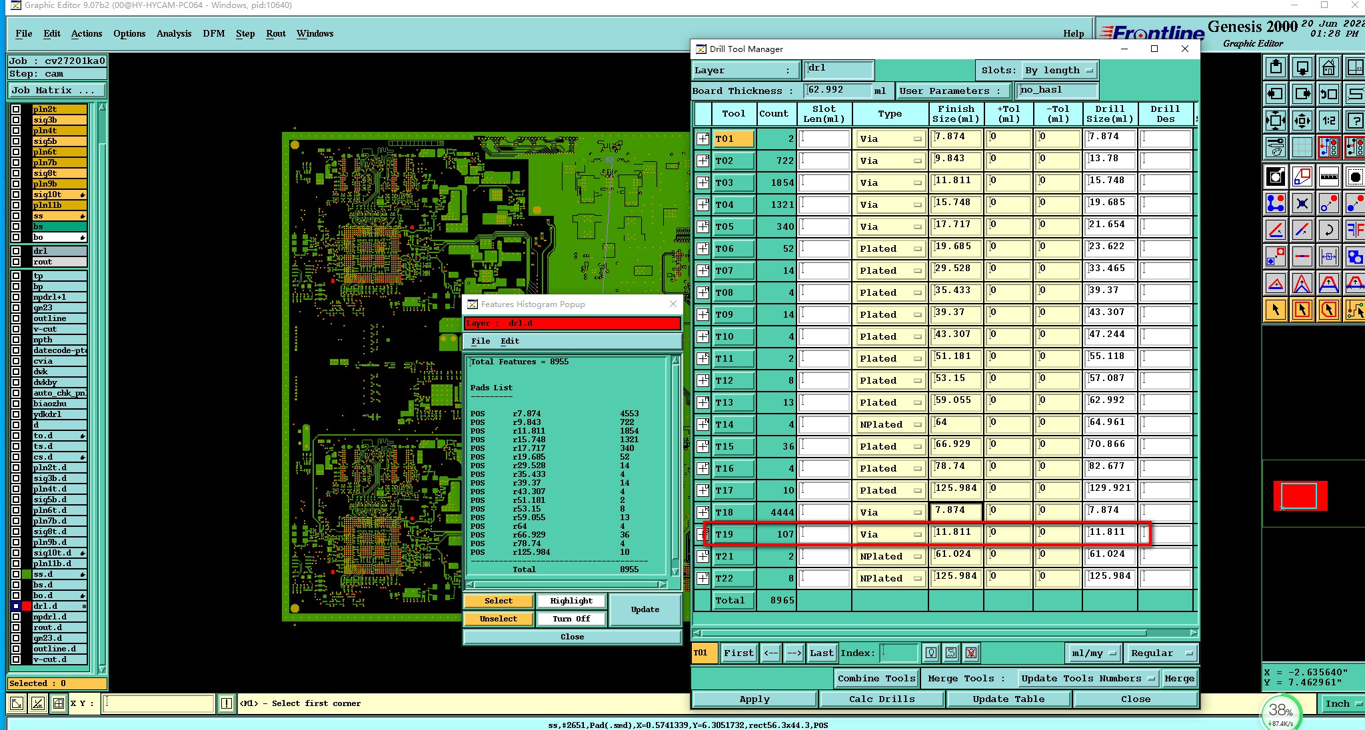Click the pan right view icon
Viewport: 1365px width, 730px height.
(1302, 94)
